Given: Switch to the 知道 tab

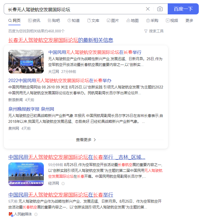Looking at the screenshot, I should pos(73,21).
